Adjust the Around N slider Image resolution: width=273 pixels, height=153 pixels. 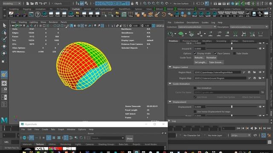pos(232,48)
